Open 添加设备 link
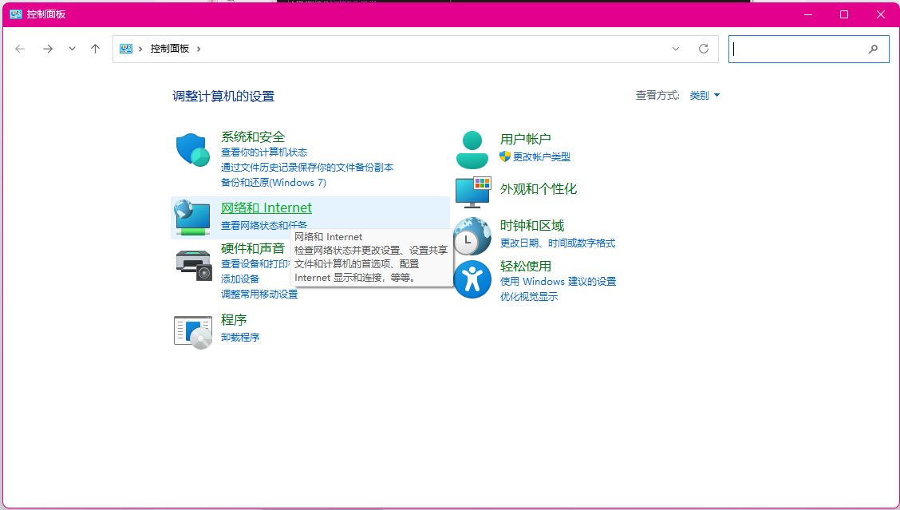The height and width of the screenshot is (510, 900). (240, 279)
